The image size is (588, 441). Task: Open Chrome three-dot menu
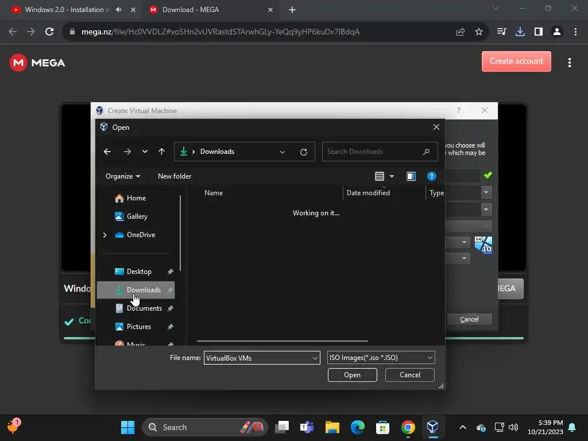coord(575,32)
